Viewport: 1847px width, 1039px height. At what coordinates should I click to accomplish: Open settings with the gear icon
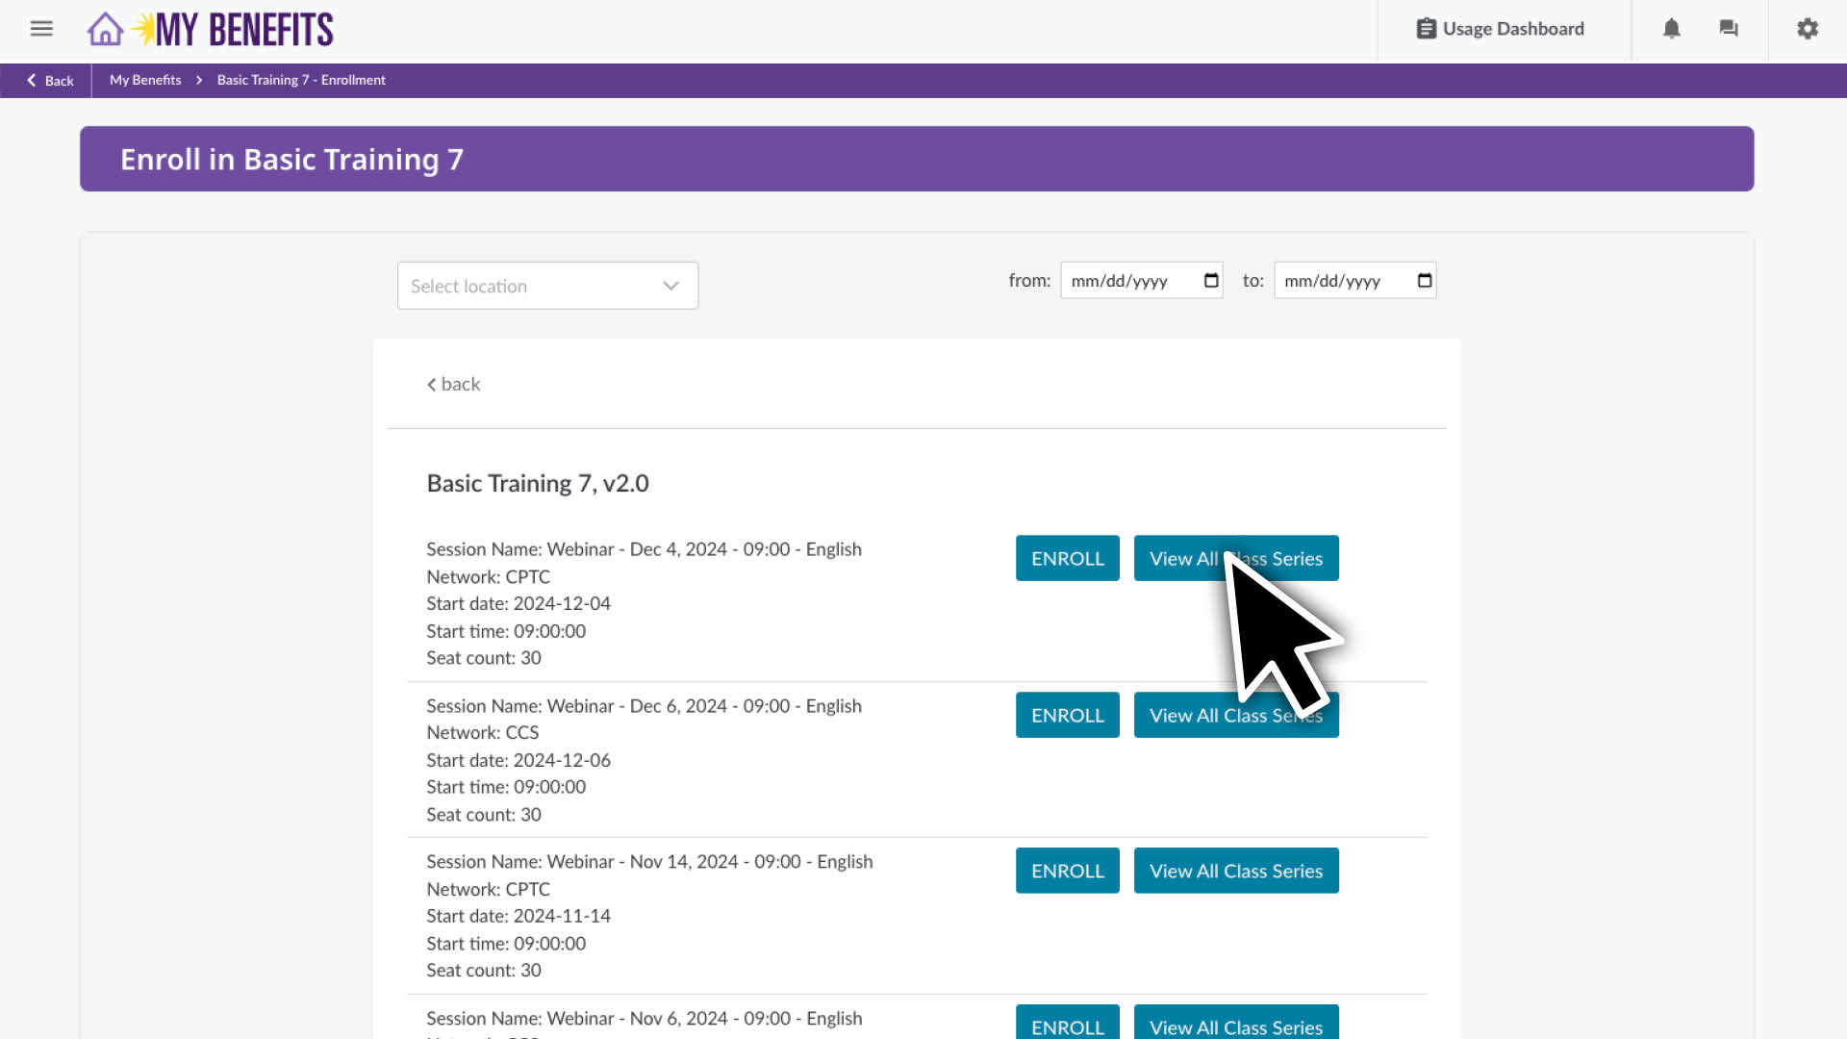1807,28
